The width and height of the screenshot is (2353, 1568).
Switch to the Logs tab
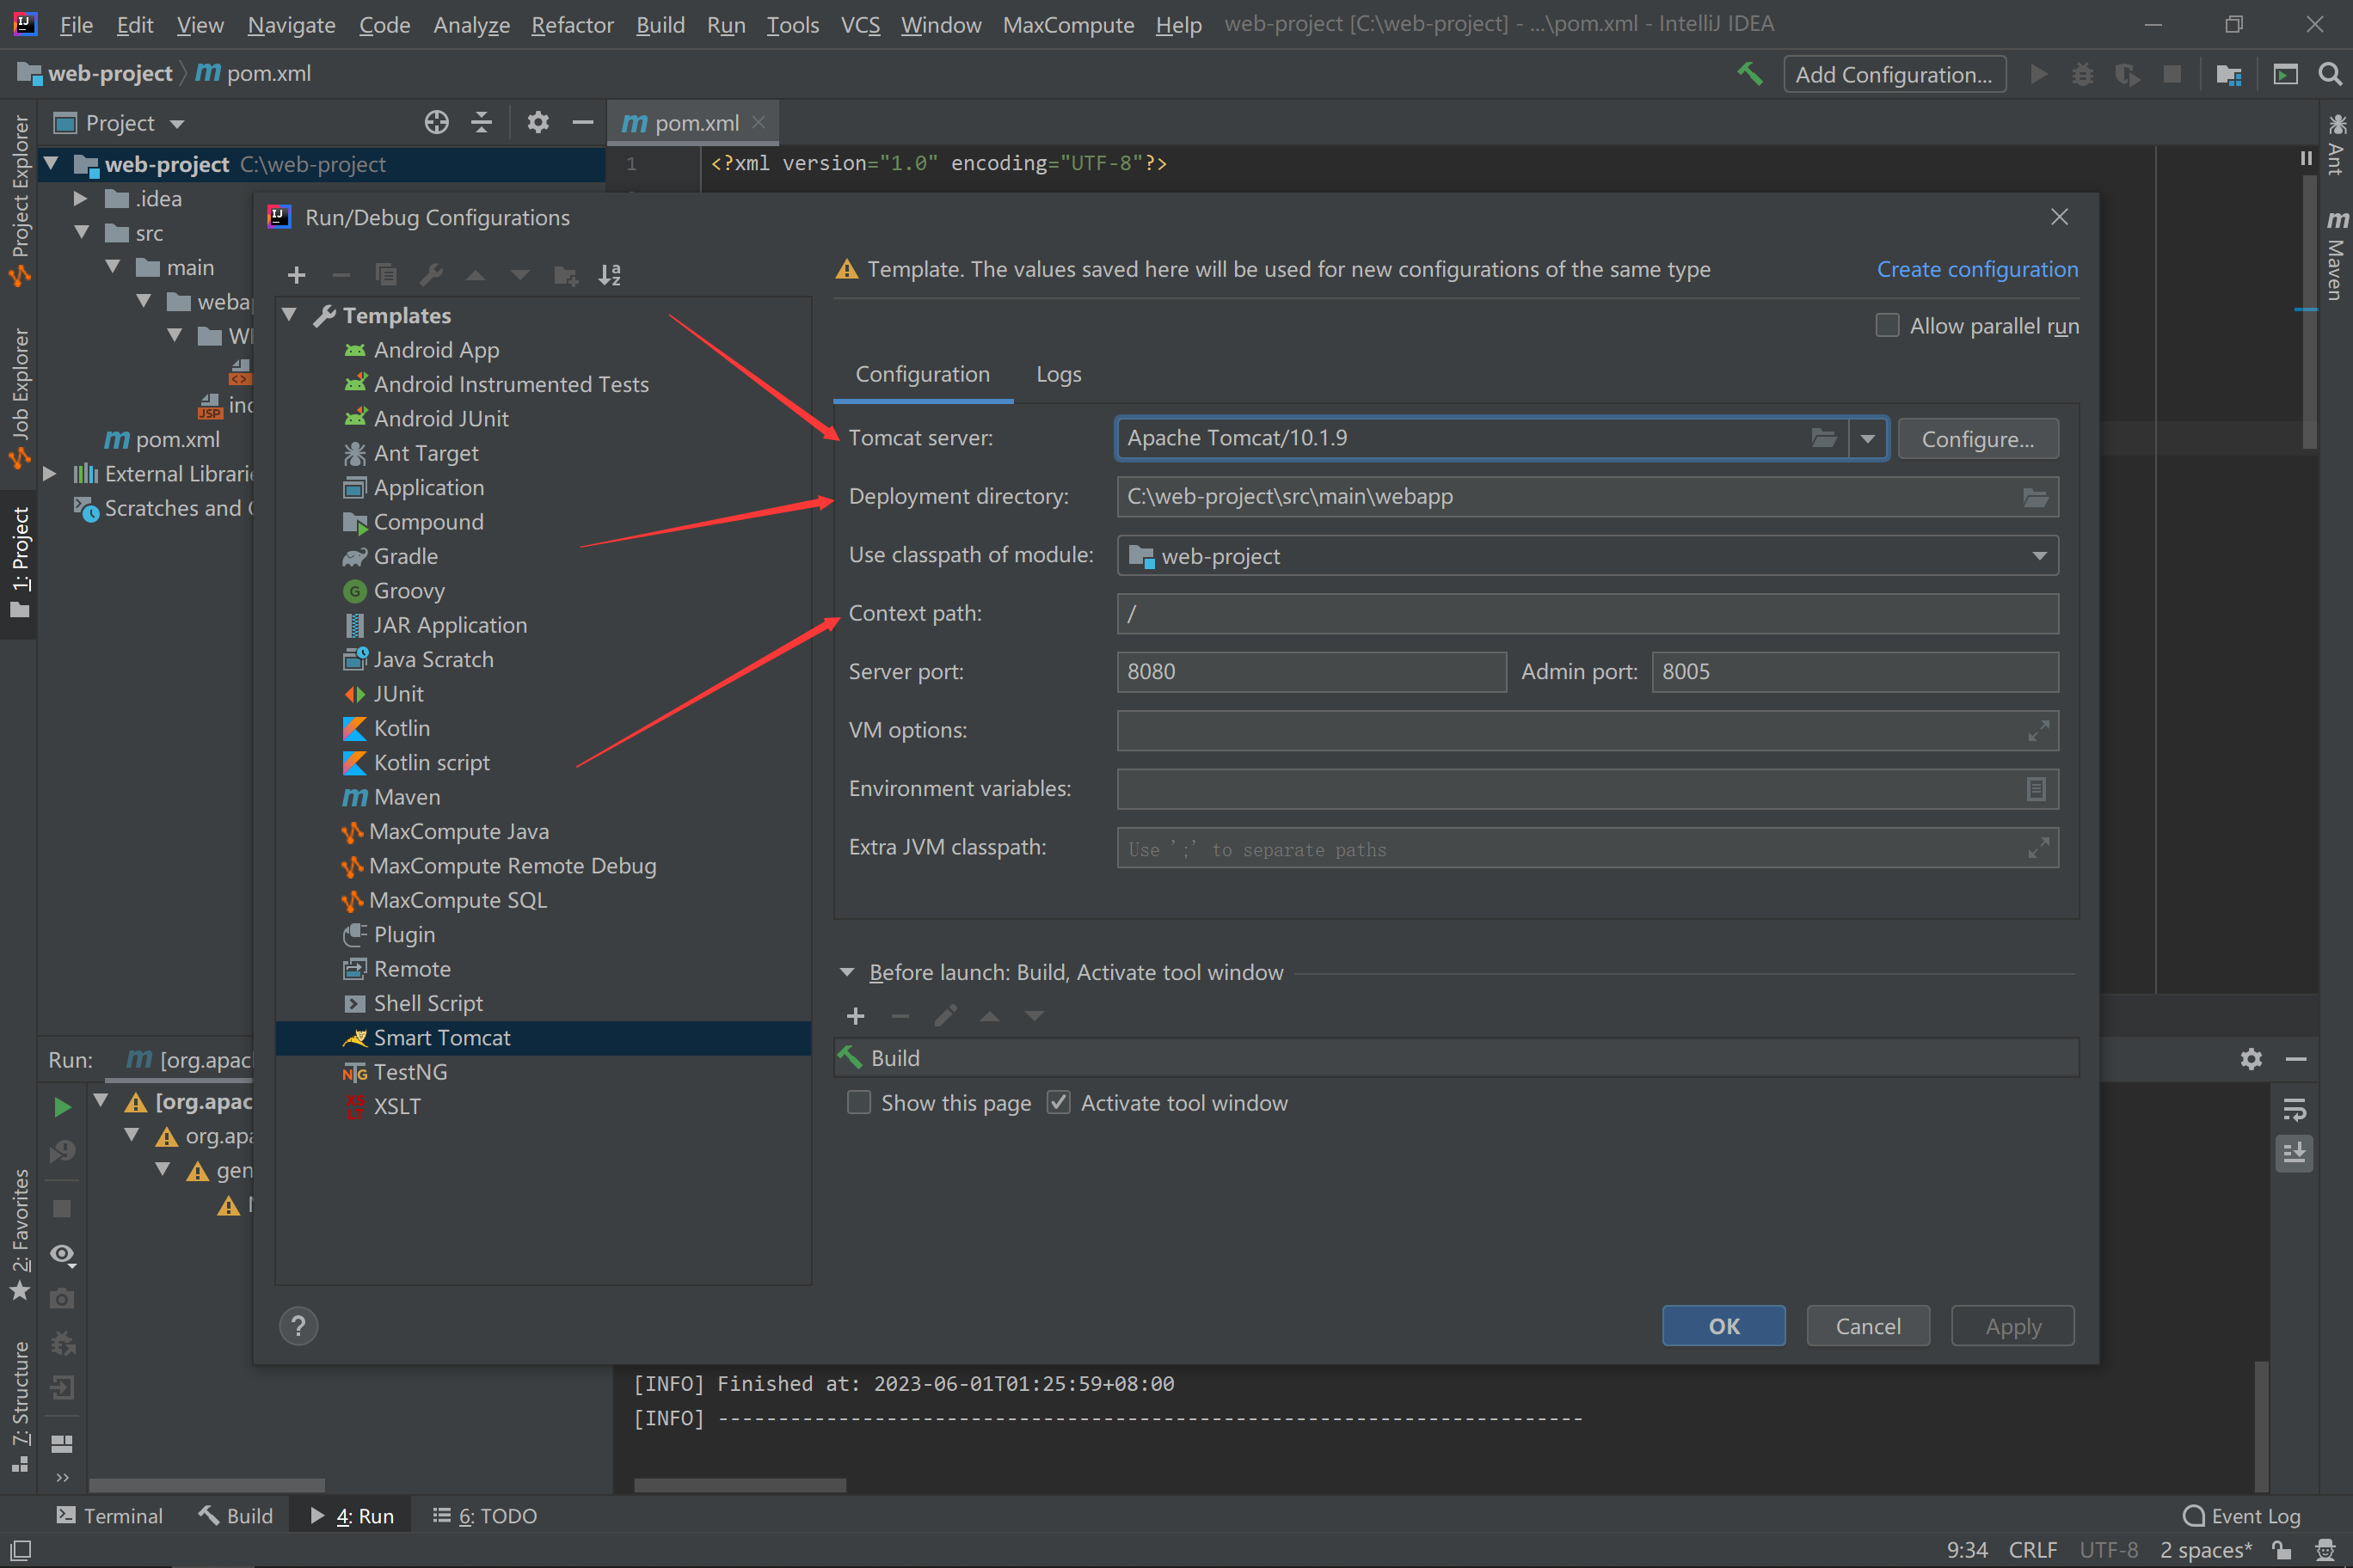coord(1058,374)
